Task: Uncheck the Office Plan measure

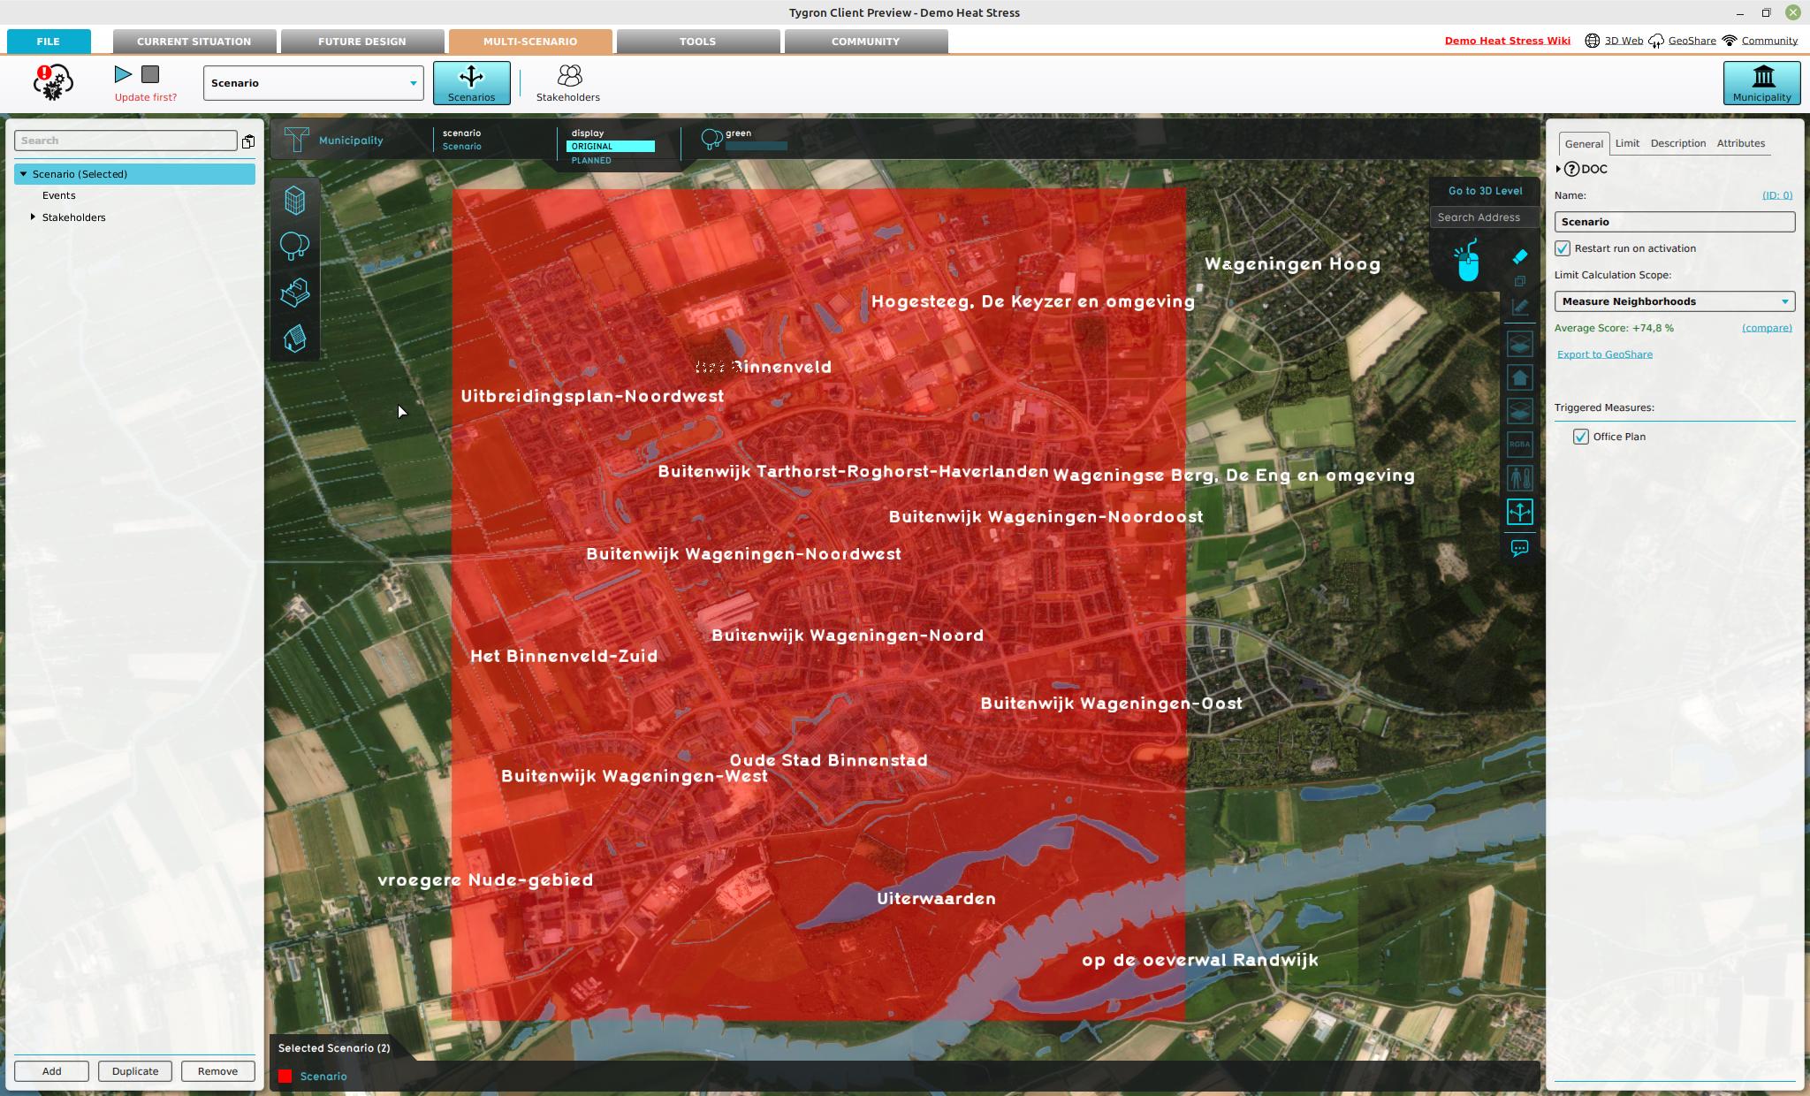Action: click(1581, 437)
